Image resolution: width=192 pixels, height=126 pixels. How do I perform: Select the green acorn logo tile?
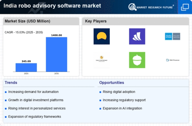[137, 60]
